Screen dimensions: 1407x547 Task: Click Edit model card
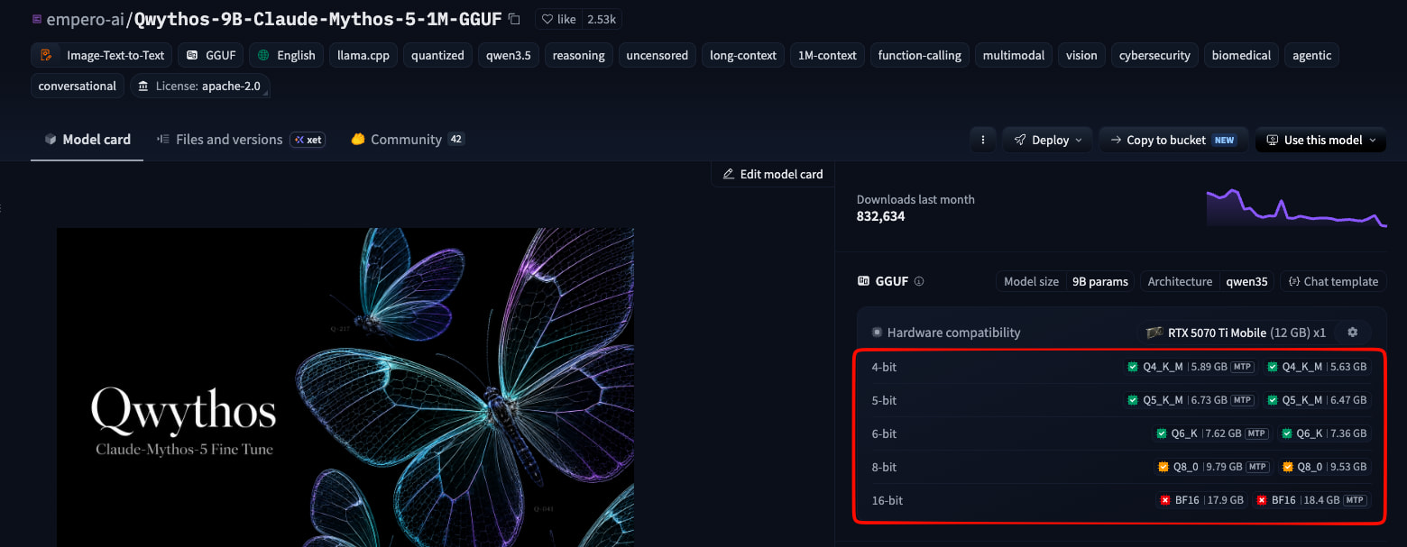tap(773, 174)
